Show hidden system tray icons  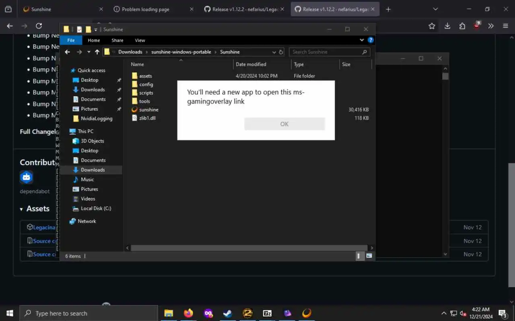tap(444, 313)
